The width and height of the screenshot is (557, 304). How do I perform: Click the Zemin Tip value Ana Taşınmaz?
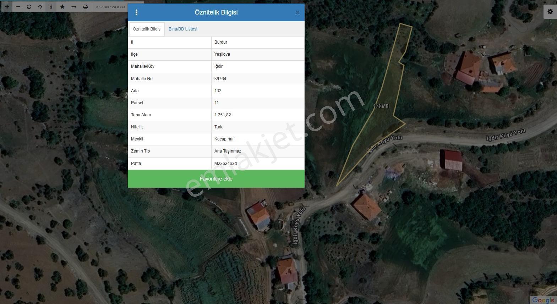(228, 151)
